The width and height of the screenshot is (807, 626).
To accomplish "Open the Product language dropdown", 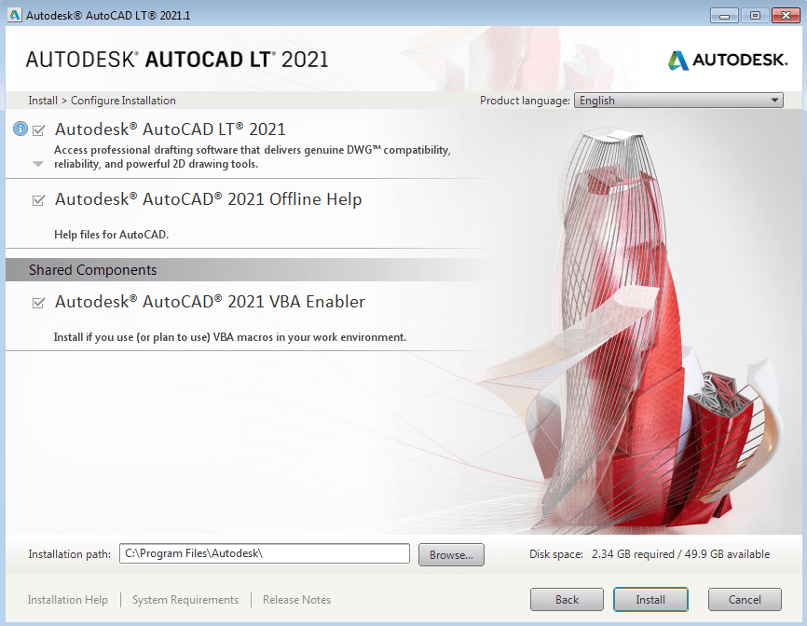I will click(678, 101).
